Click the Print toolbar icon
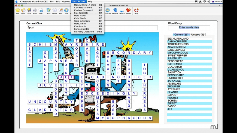 pos(35,11)
